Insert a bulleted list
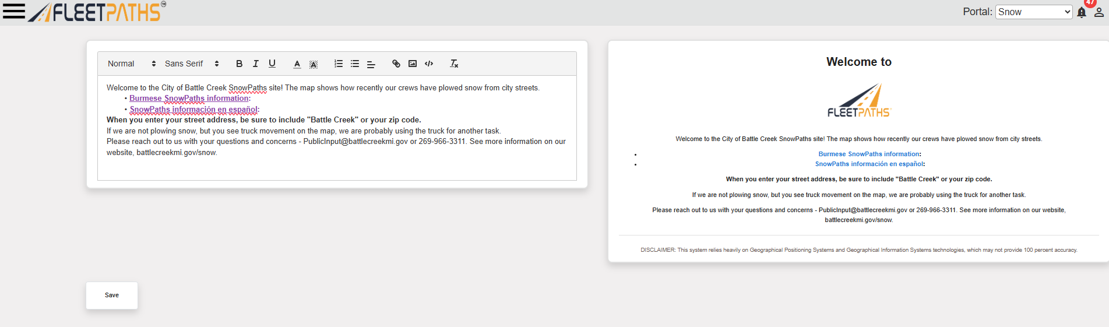Image resolution: width=1109 pixels, height=327 pixels. 355,64
